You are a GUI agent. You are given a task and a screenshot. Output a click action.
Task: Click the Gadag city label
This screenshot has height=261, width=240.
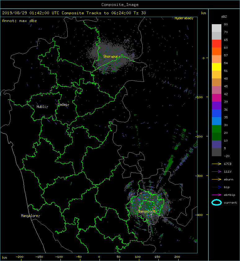pyautogui.click(x=62, y=104)
